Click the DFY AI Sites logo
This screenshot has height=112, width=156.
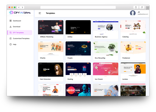coord(20,12)
